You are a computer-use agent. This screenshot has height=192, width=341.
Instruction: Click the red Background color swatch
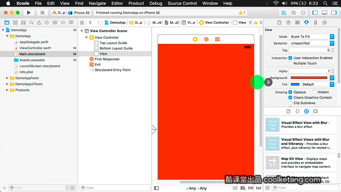tap(309, 78)
